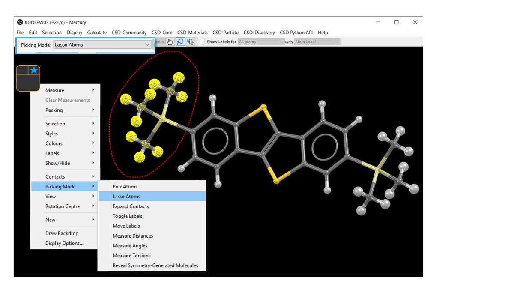This screenshot has height=289, width=514.
Task: Open the File menu
Action: coord(20,33)
